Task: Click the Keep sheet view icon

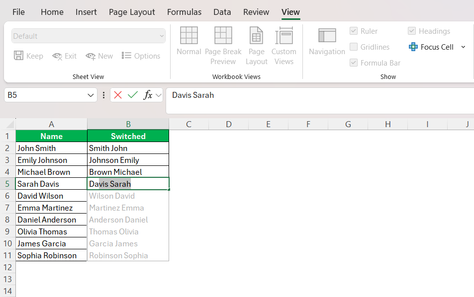Action: [x=18, y=56]
